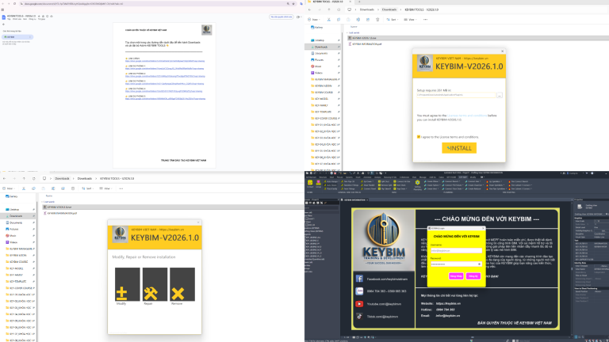Screen dimensions: 609x342
Task: Click Rename icon in top-right Explorer toolbar
Action: pos(358,19)
